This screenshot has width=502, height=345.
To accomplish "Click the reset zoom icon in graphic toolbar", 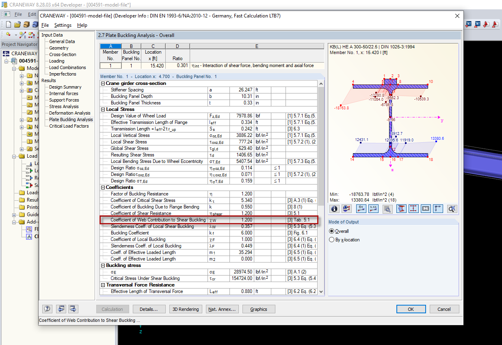I will (x=452, y=208).
